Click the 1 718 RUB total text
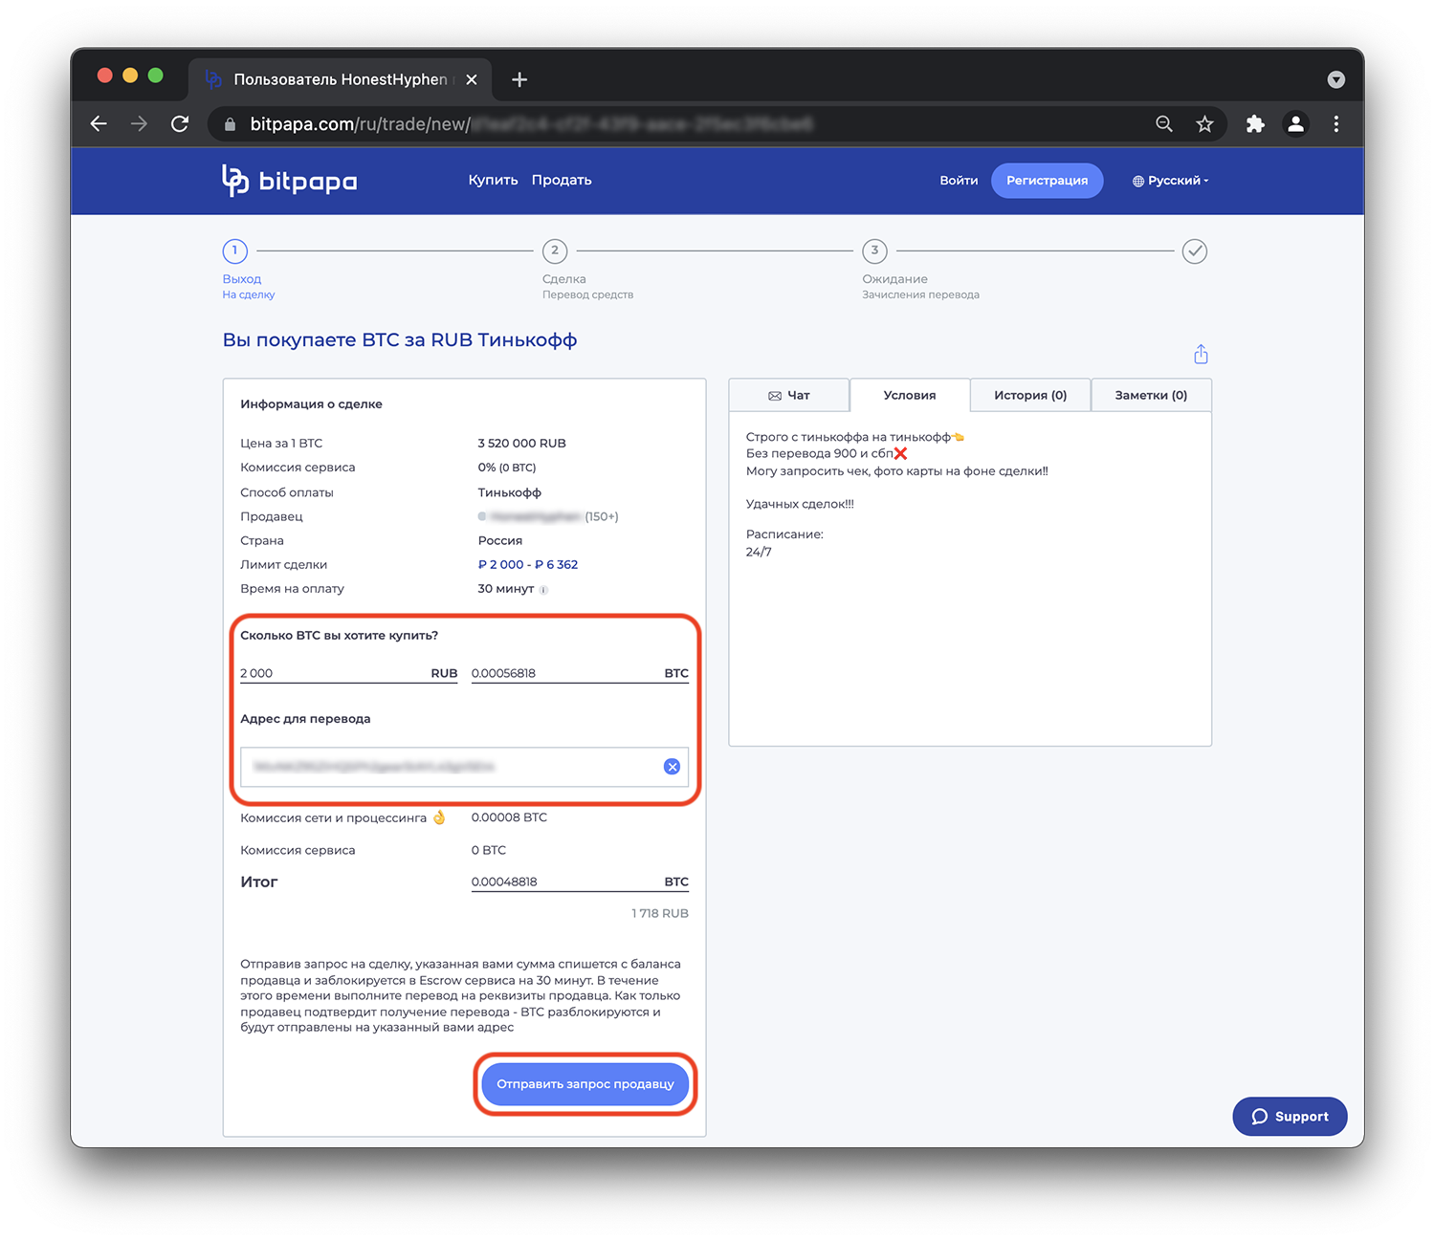The width and height of the screenshot is (1435, 1241). (x=660, y=913)
